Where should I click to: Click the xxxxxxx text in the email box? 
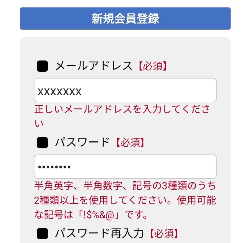pos(59,92)
